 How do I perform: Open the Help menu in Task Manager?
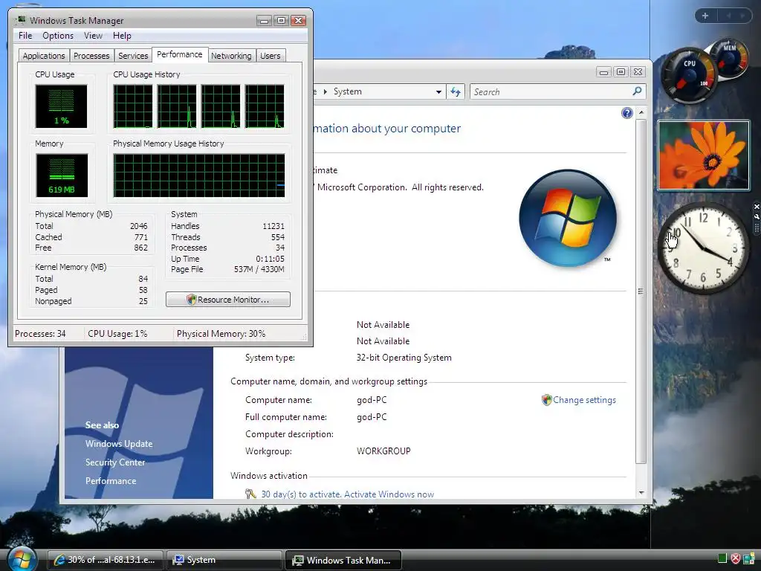pos(122,36)
